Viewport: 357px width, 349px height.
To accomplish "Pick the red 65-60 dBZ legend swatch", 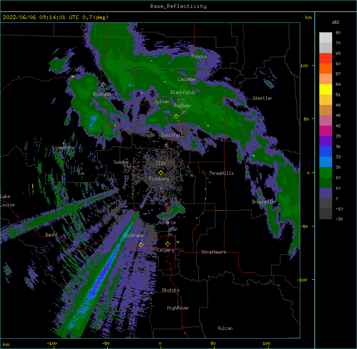I will pyautogui.click(x=326, y=58).
